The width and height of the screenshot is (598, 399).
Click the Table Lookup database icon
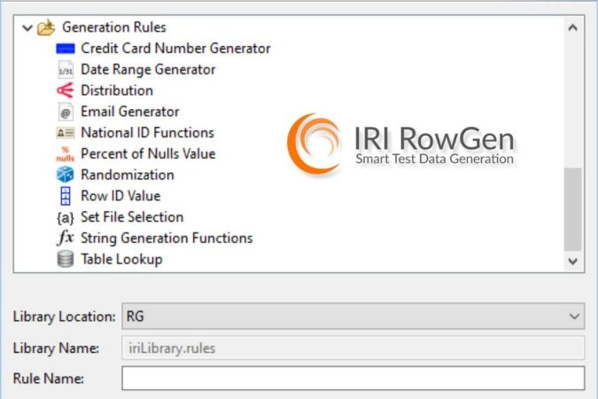click(66, 259)
